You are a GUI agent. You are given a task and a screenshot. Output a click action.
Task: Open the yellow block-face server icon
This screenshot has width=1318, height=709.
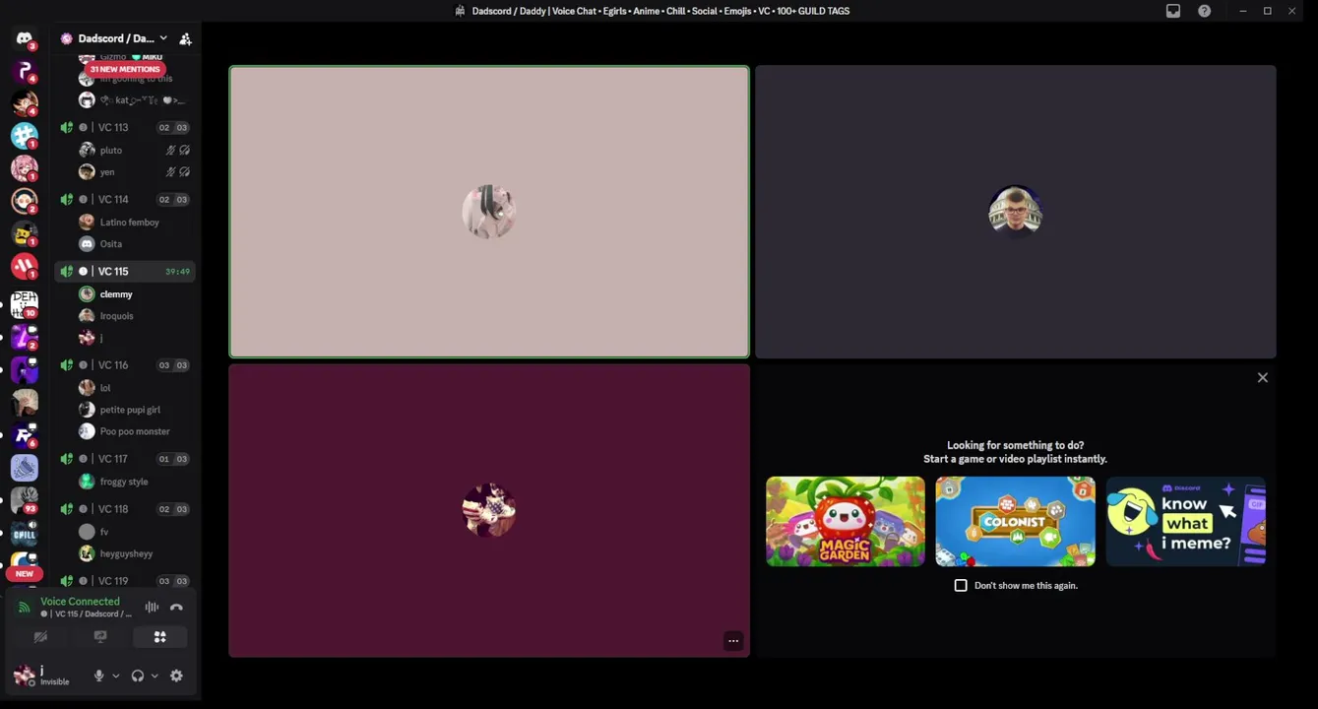[x=24, y=233]
